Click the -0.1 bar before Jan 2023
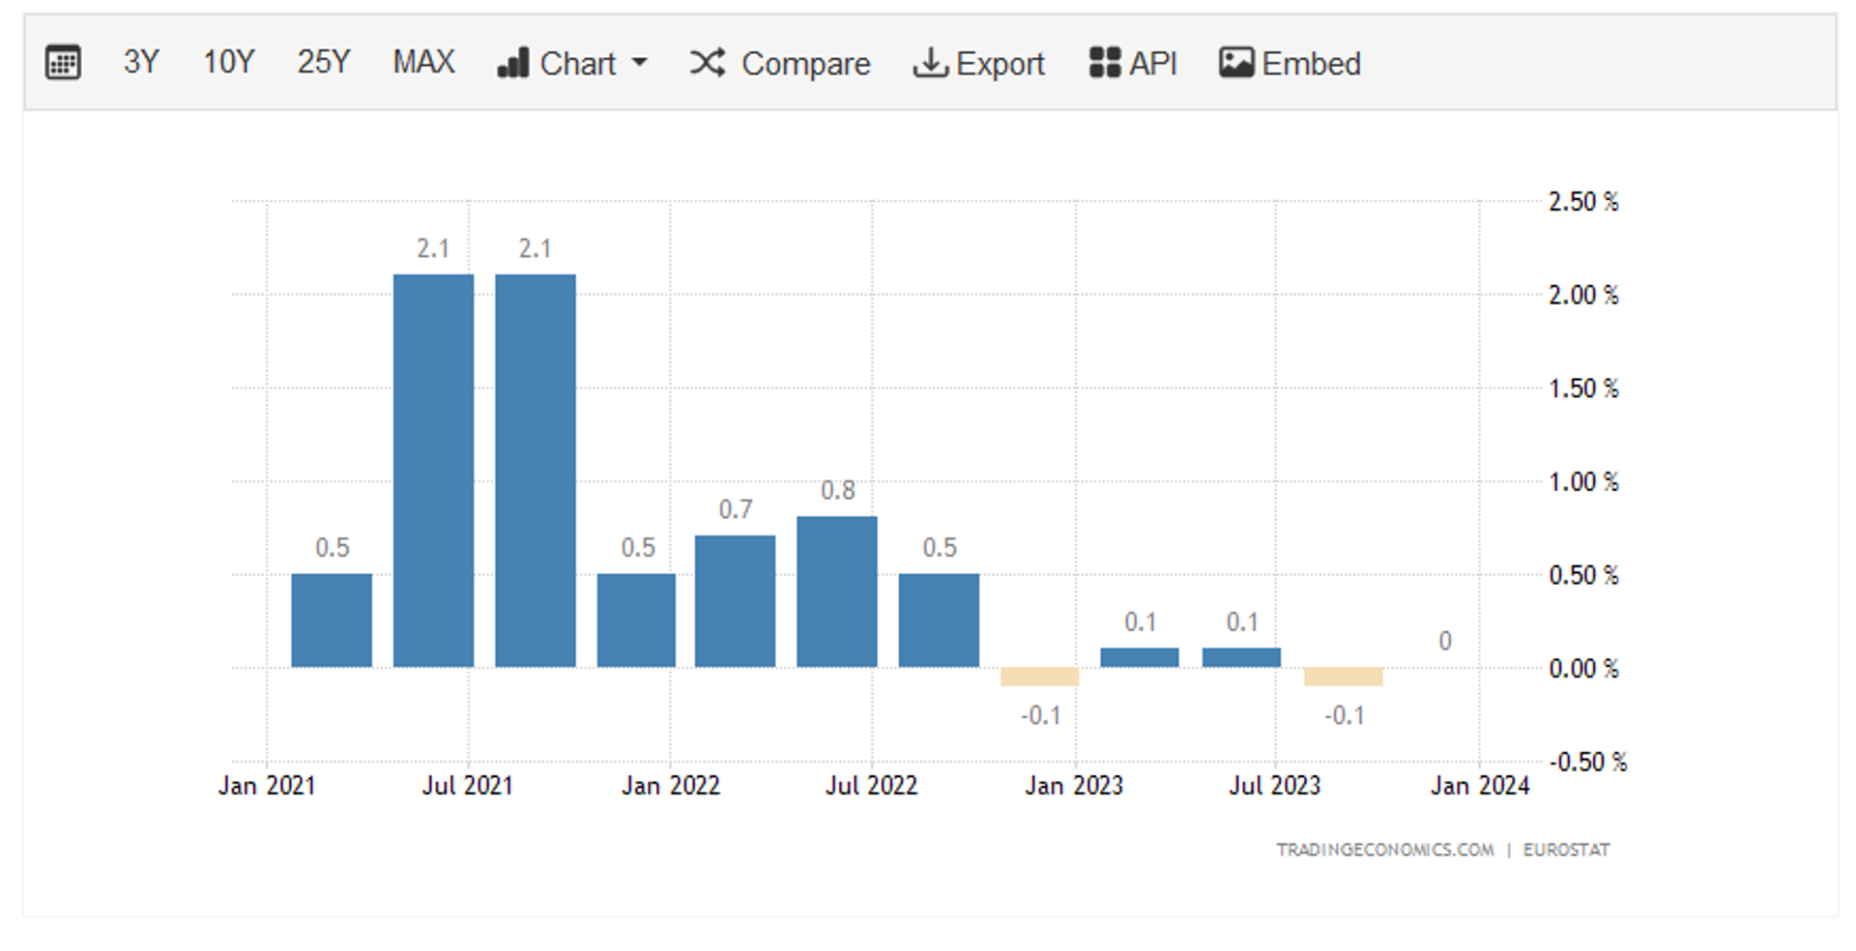Screen dimensions: 1856x951 [x=1039, y=677]
